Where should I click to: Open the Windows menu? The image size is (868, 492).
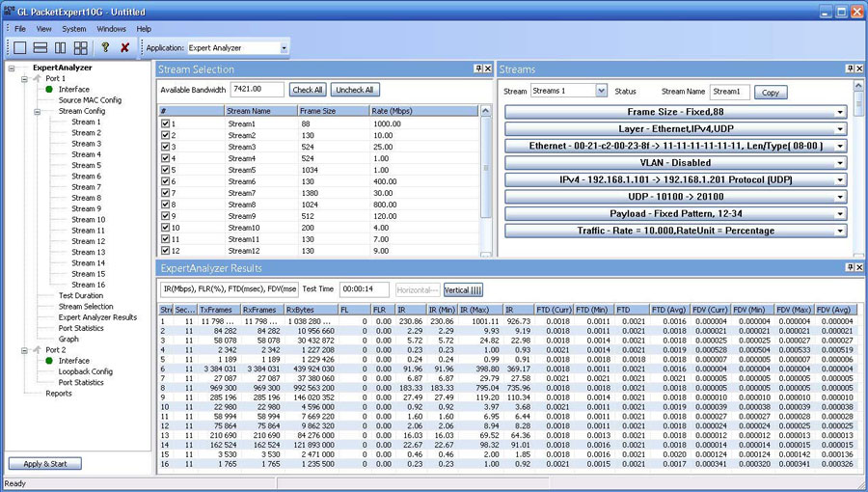coord(111,29)
